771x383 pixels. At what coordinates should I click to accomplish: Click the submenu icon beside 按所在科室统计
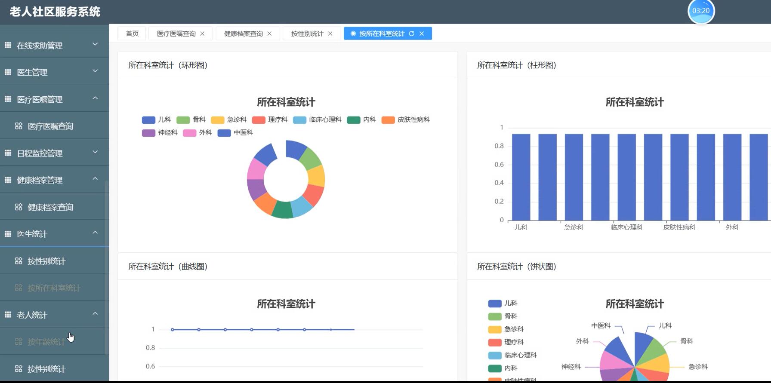point(19,288)
